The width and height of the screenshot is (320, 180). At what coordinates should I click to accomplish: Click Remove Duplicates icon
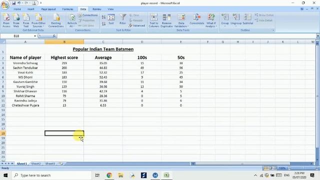tap(166, 20)
